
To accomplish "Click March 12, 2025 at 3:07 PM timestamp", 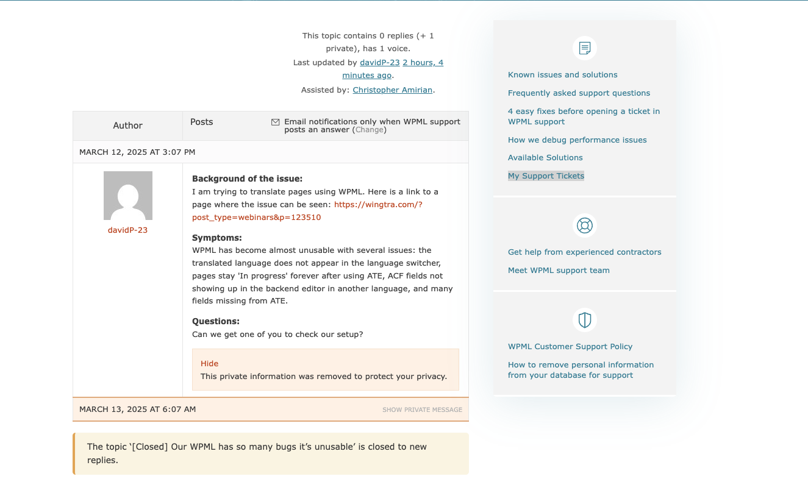I will point(137,152).
